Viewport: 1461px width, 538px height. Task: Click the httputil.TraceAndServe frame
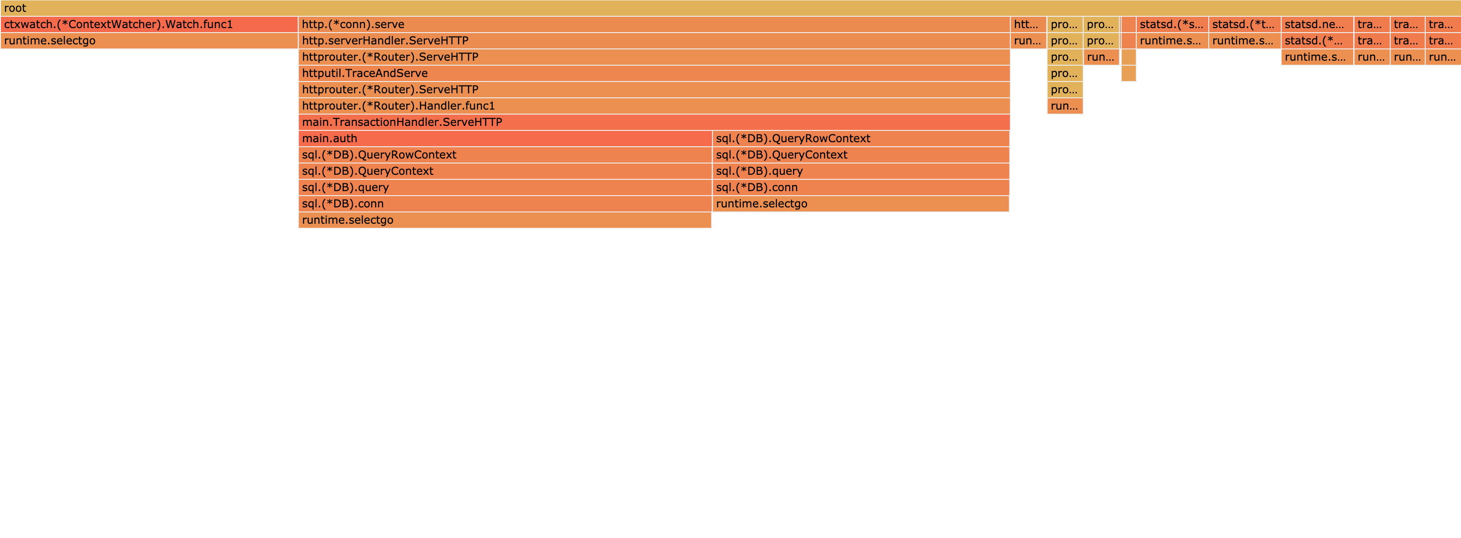[x=654, y=73]
